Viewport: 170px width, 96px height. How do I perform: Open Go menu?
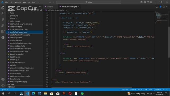coord(29,2)
